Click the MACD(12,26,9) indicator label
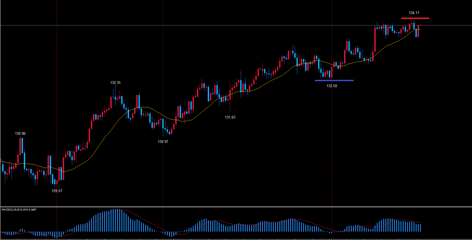 [19, 209]
